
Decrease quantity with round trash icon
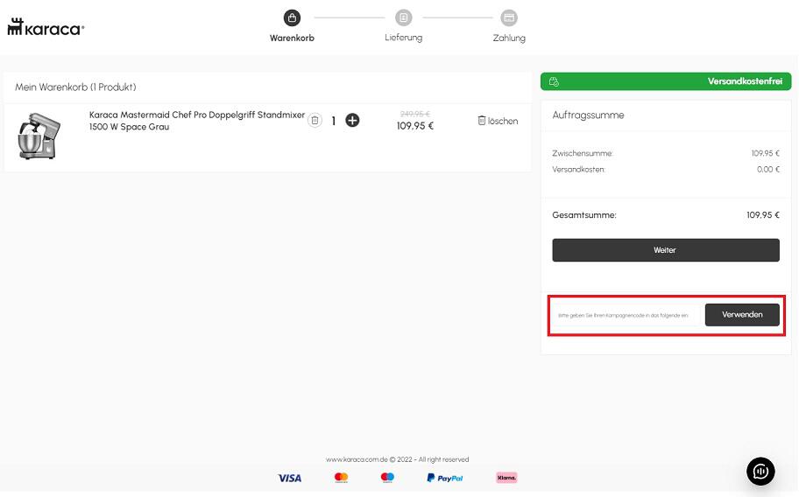coord(315,121)
